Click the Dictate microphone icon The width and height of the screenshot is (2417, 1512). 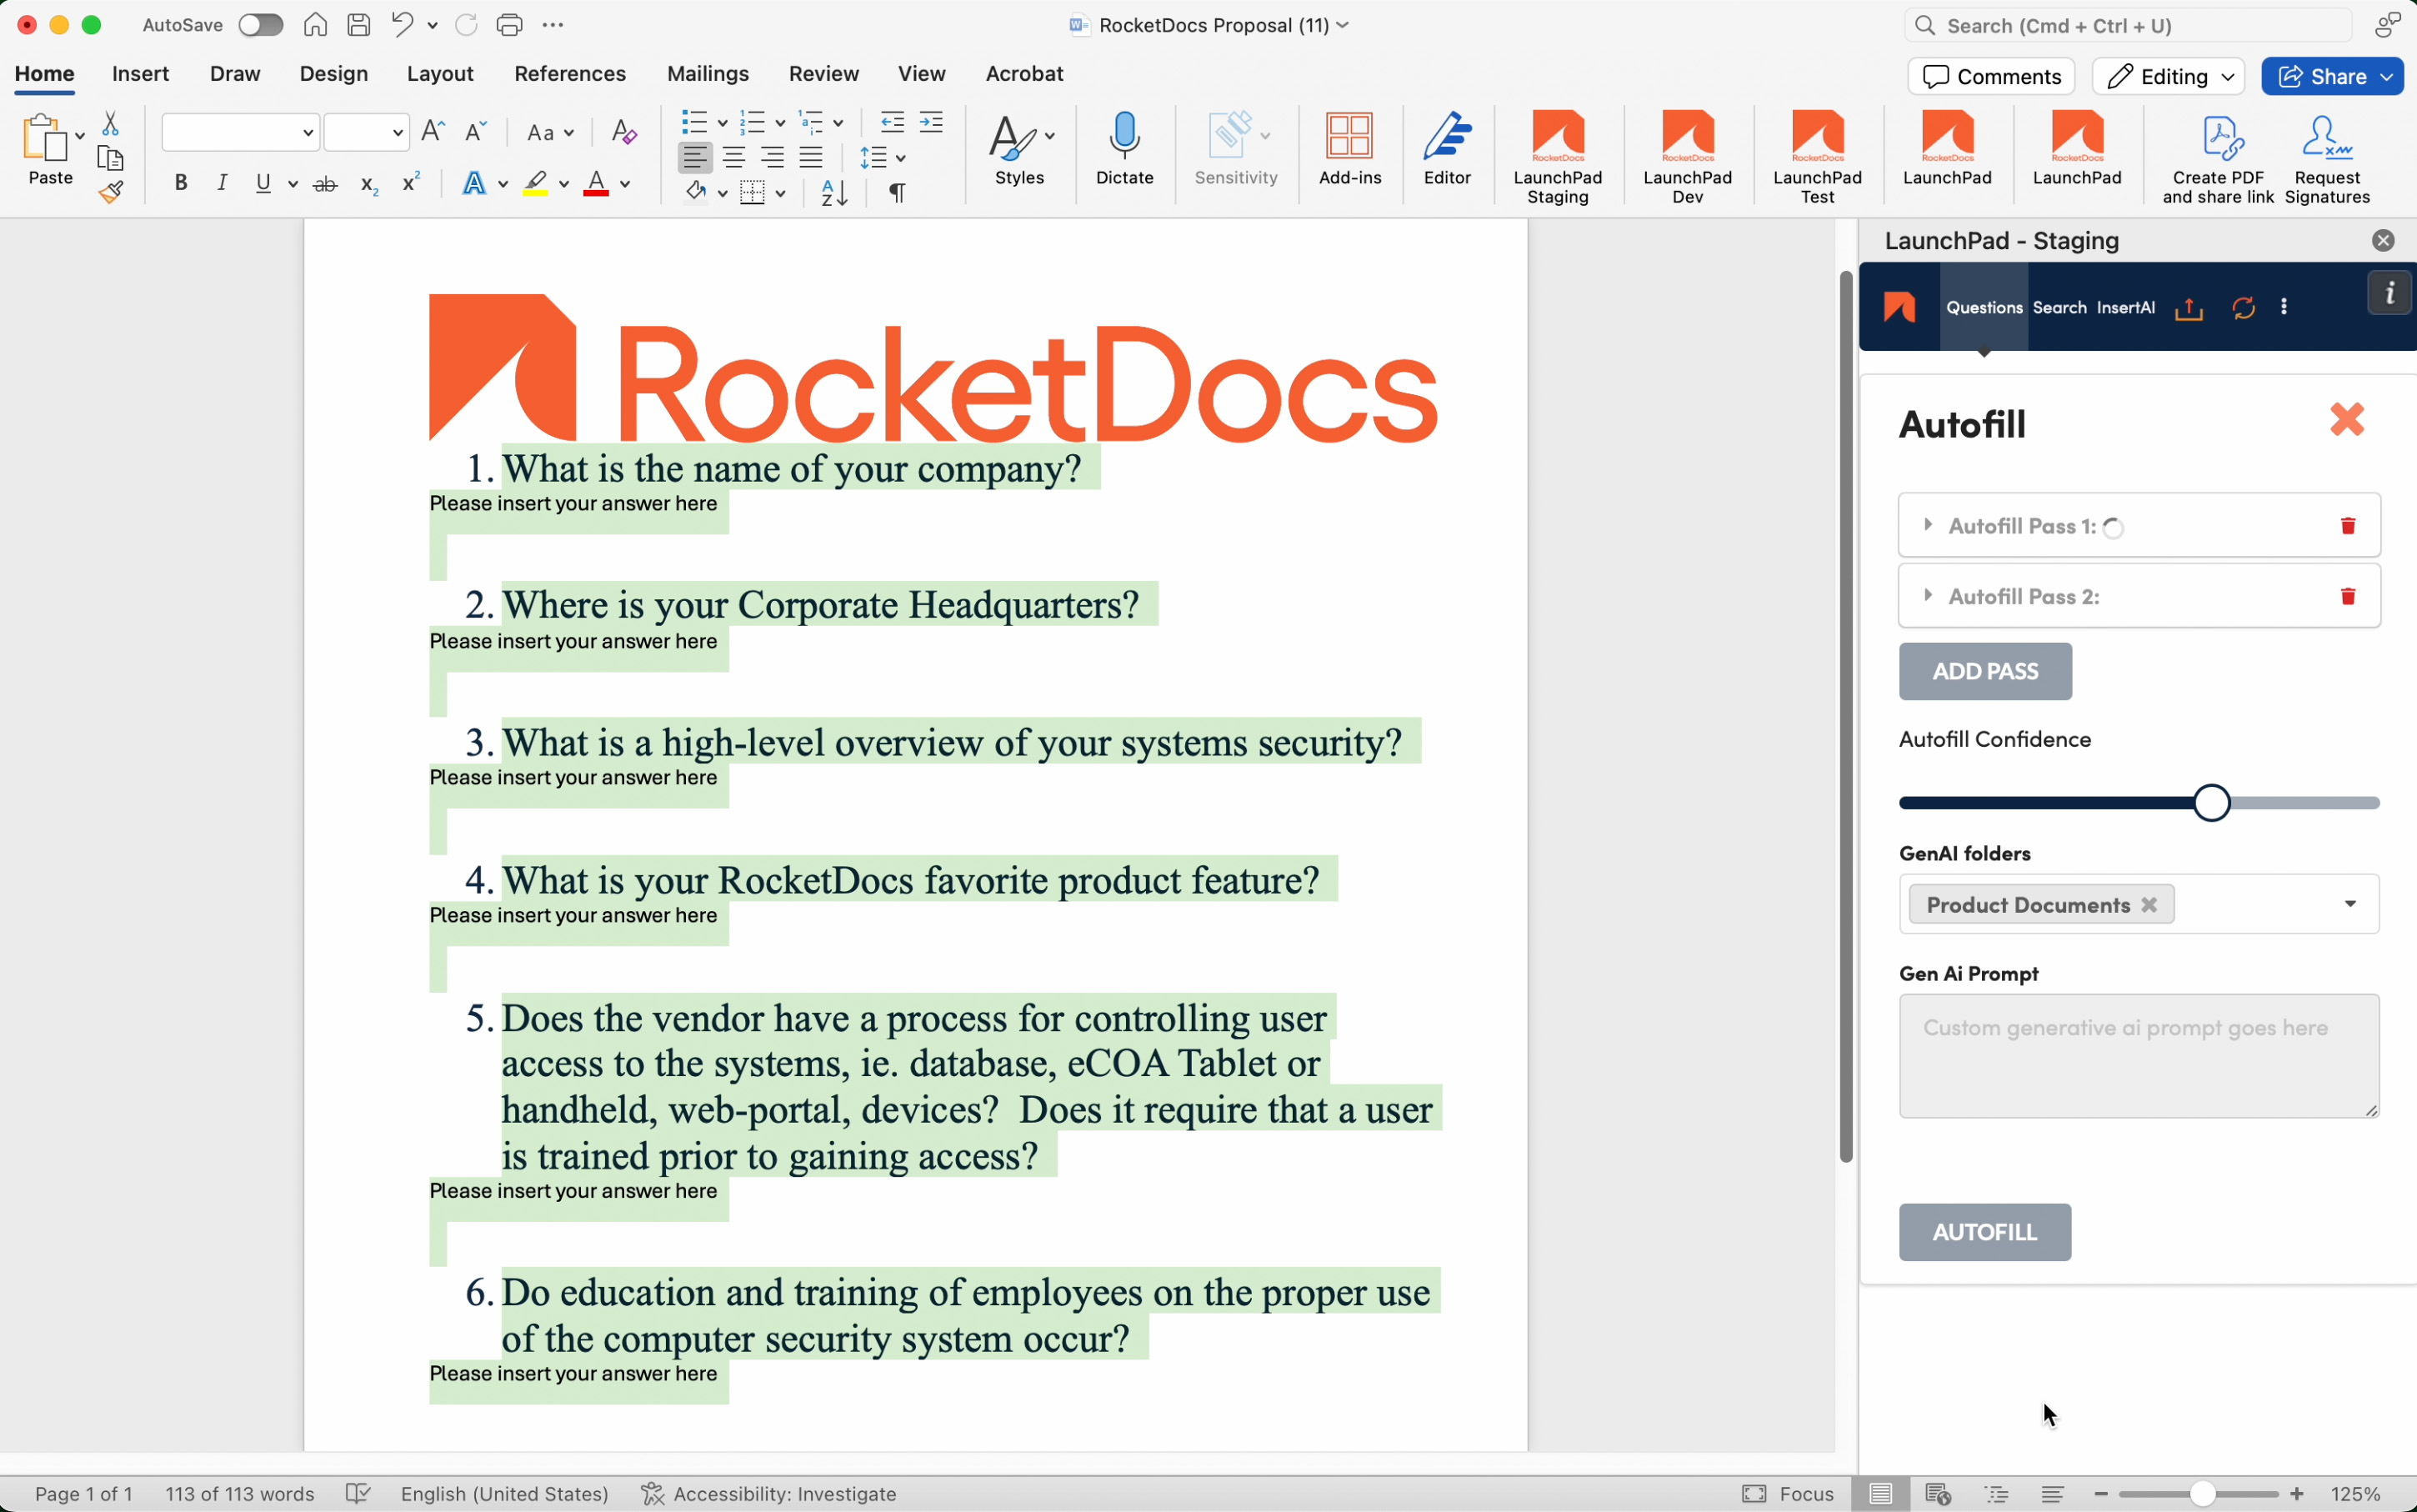pos(1124,137)
